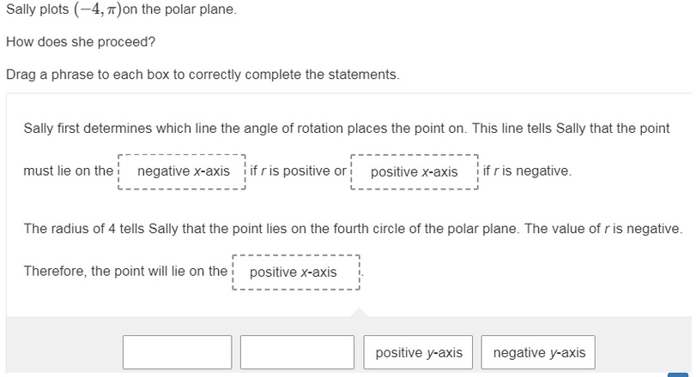The width and height of the screenshot is (696, 377).
Task: Click the positive x-axis tile after "Therefore"
Action: click(x=294, y=272)
